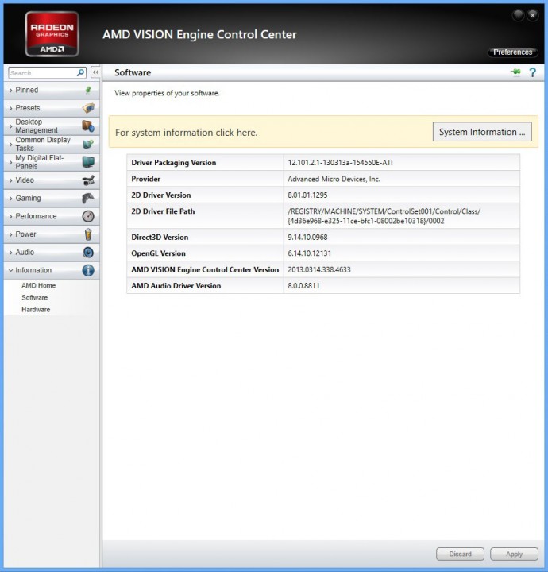548x572 pixels.
Task: Open help with the question mark icon
Action: click(533, 72)
